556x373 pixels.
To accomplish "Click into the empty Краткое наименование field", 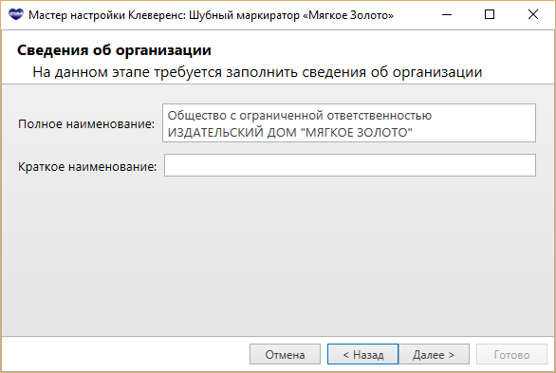I will click(349, 165).
